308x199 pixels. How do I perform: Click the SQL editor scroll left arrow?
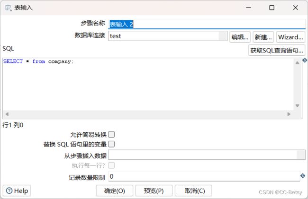(7, 114)
